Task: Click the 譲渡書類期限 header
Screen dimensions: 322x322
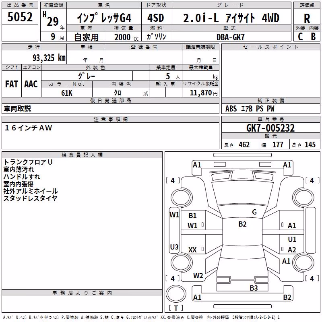Action: click(x=200, y=47)
